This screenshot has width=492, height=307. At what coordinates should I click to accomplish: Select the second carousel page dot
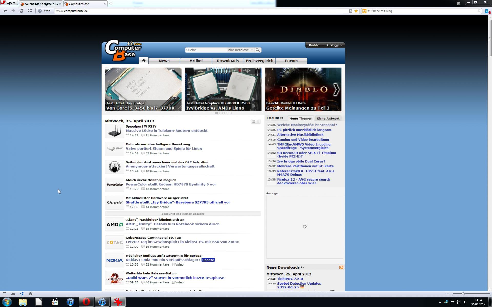[221, 113]
